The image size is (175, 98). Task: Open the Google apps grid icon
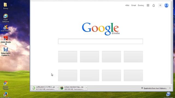148,5
